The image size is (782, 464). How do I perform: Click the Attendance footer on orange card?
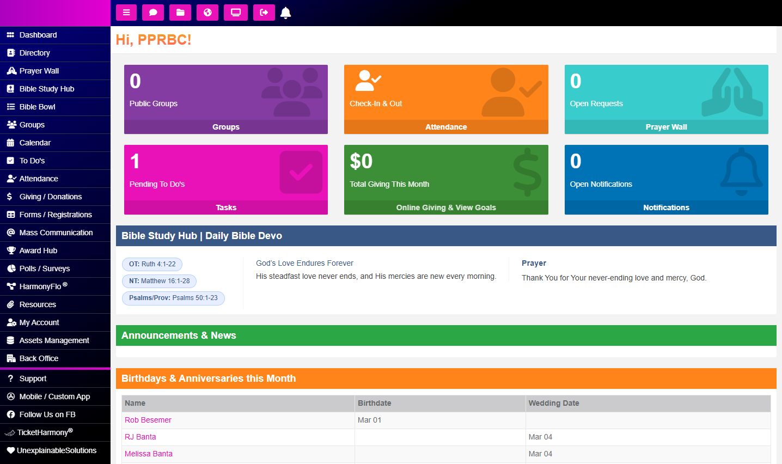click(446, 127)
